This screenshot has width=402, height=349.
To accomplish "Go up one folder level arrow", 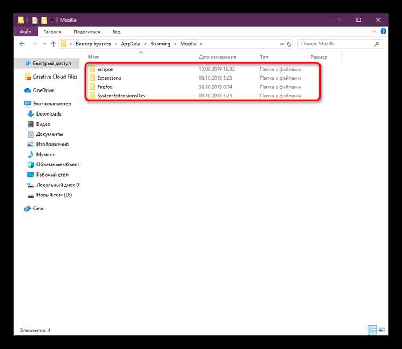I will [x=53, y=44].
